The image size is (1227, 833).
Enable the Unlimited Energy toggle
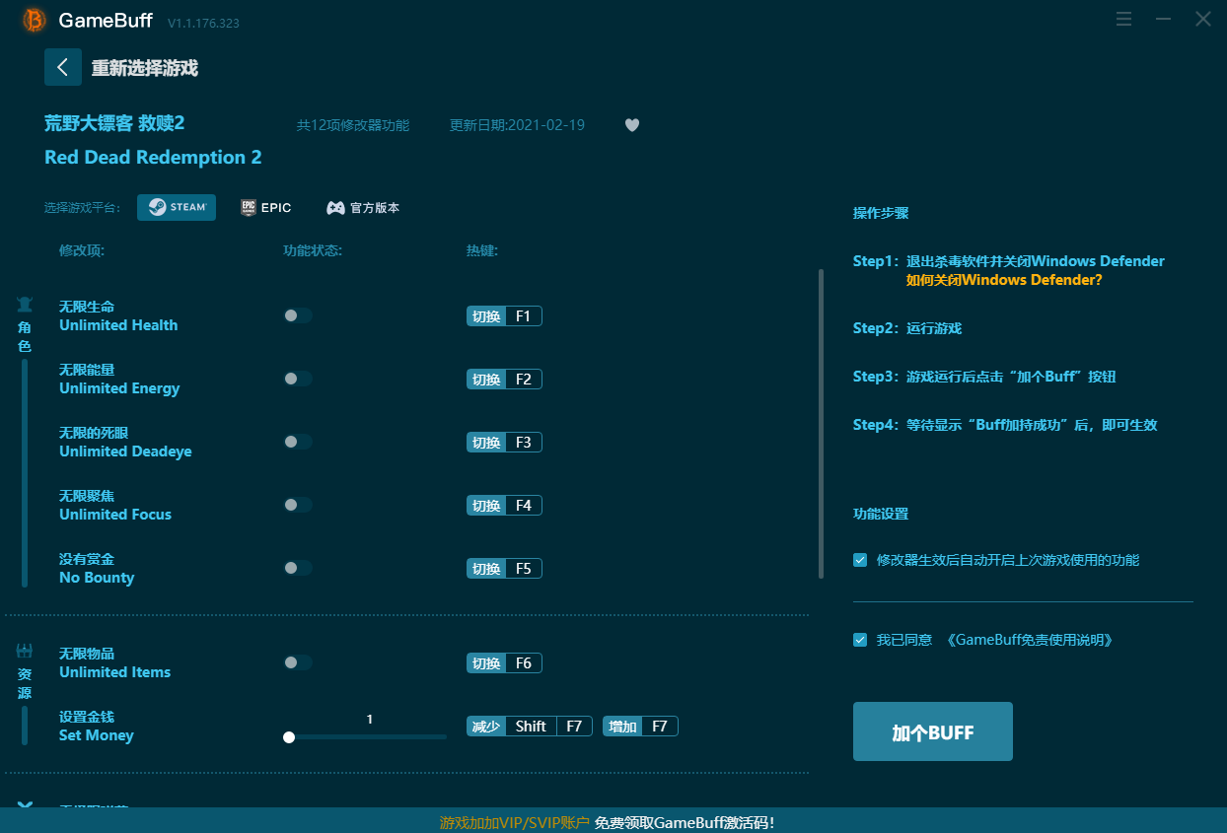[x=298, y=379]
